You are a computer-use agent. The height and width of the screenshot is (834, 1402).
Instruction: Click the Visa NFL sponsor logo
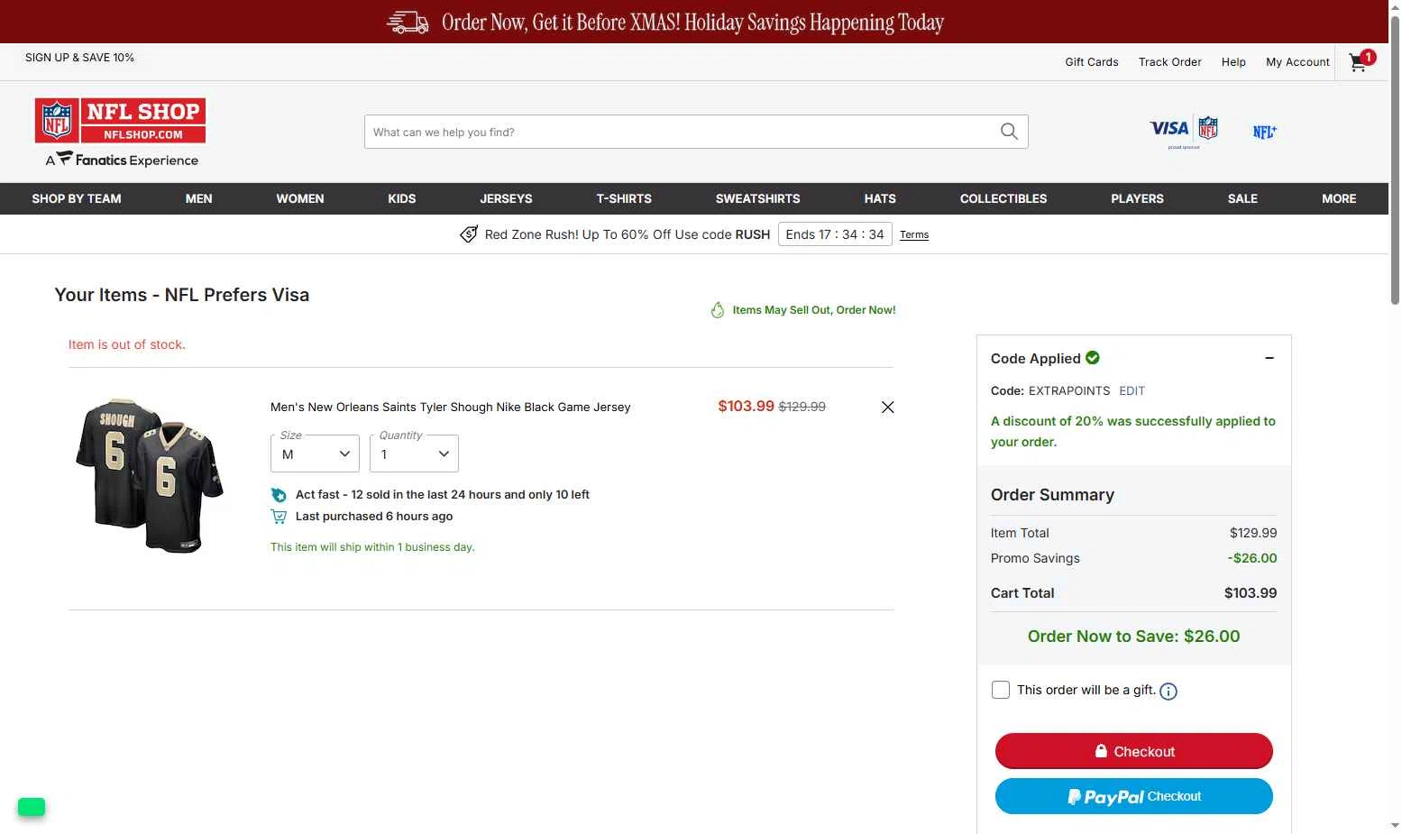coord(1184,131)
